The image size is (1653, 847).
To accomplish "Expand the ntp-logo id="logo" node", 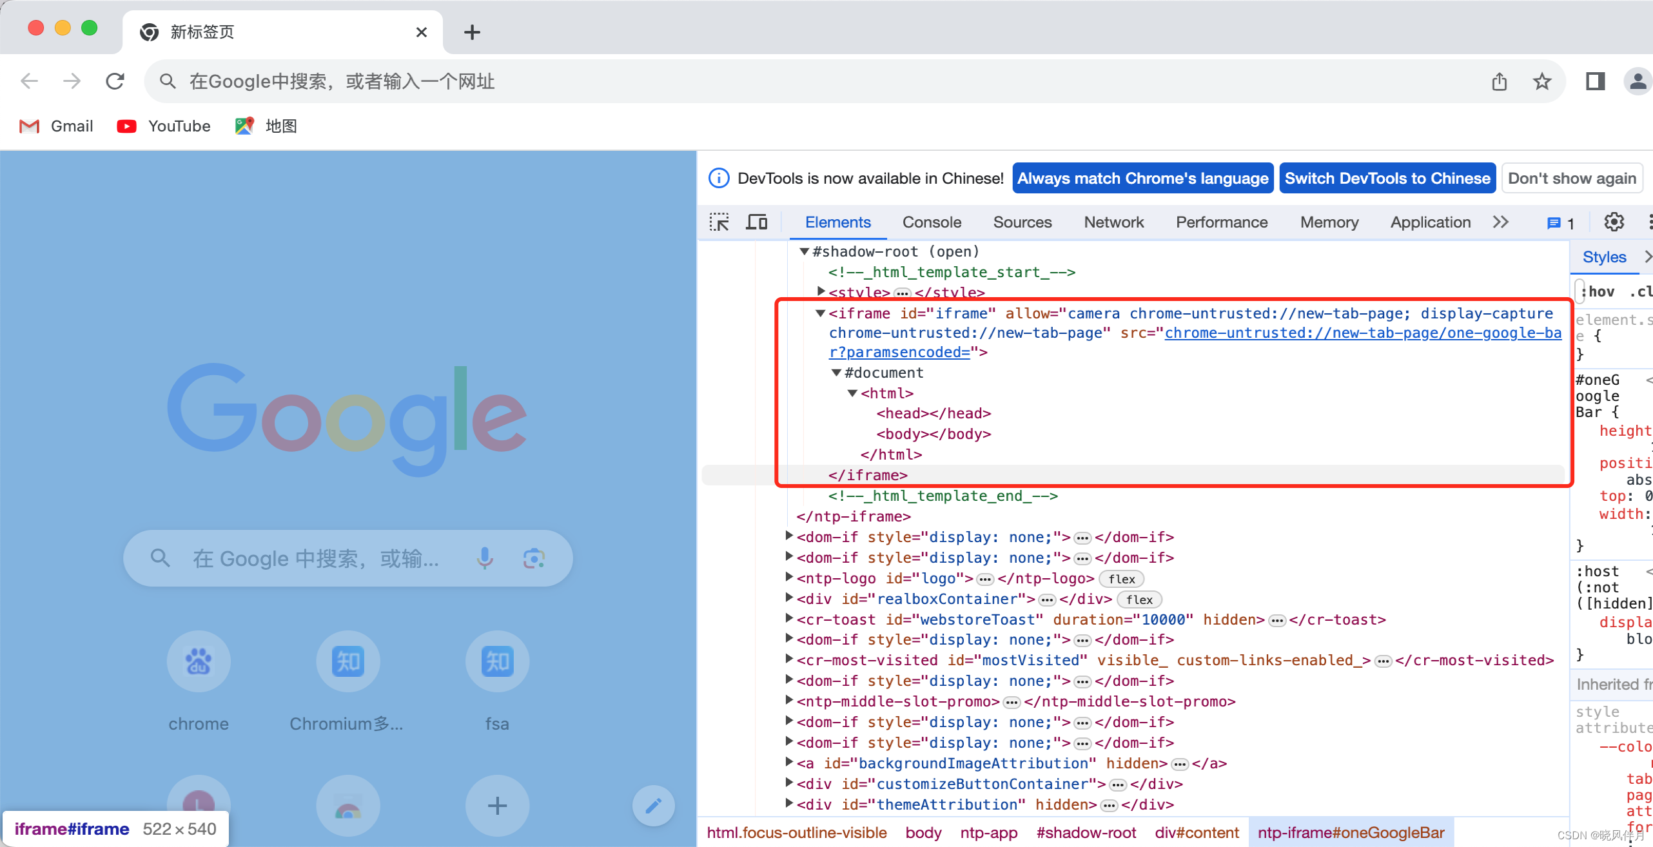I will 788,577.
